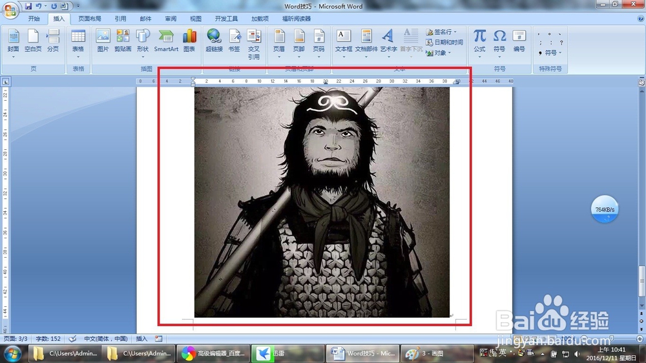Open 剪贴画 clip art pane

click(x=123, y=41)
